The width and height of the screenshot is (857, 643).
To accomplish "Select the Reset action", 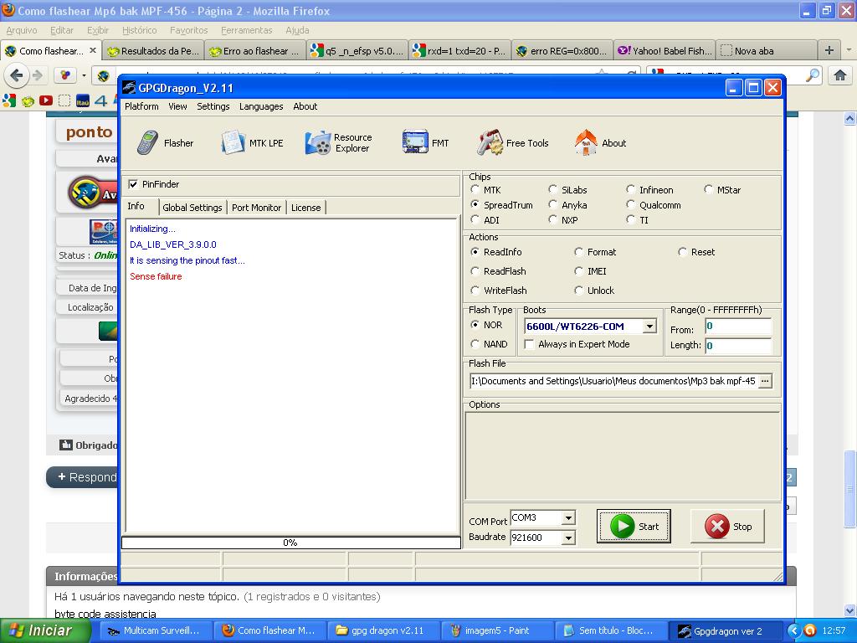I will (x=683, y=252).
